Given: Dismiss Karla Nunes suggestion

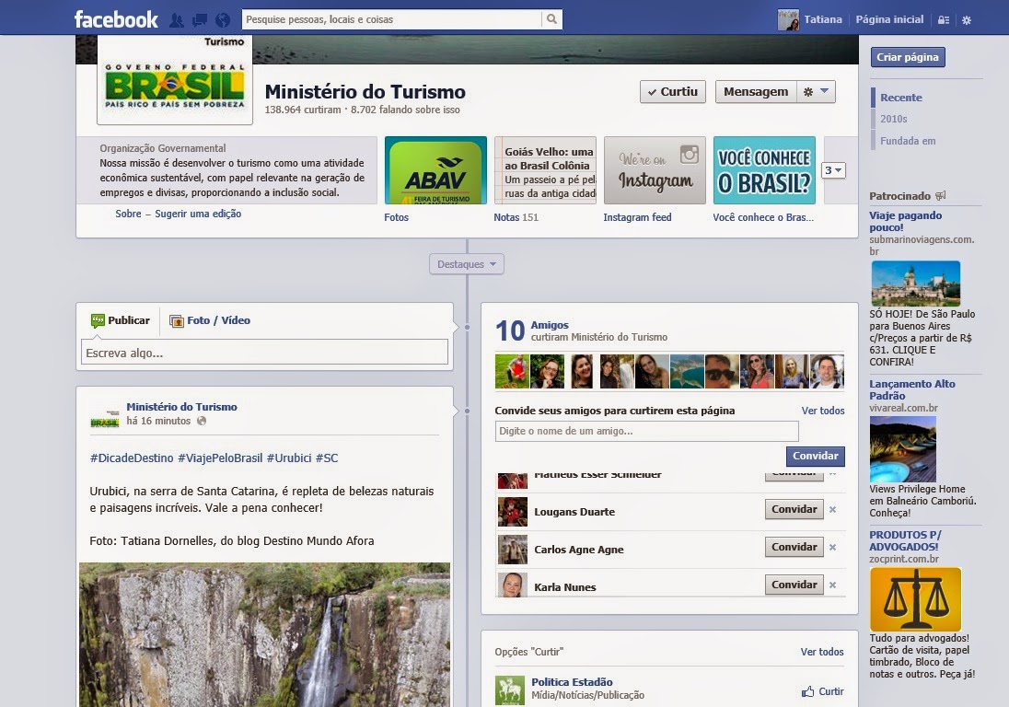Looking at the screenshot, I should (x=832, y=585).
